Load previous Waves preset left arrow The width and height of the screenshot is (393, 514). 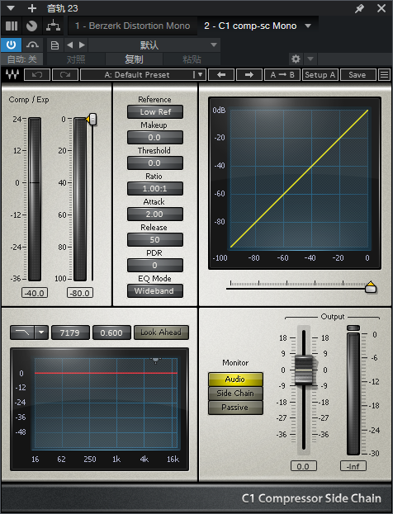[x=221, y=75]
